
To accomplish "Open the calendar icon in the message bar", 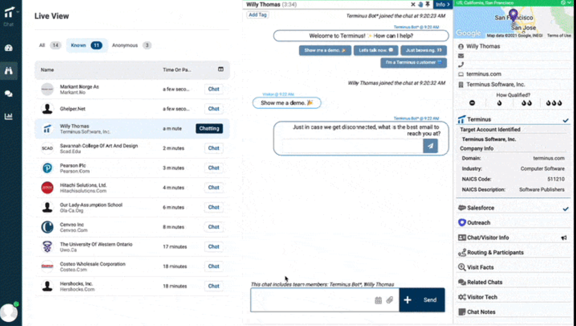I will (x=378, y=300).
